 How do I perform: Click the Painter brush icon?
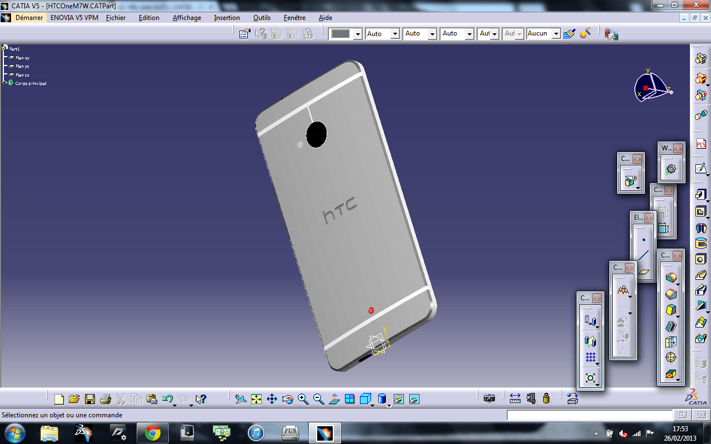coord(568,34)
